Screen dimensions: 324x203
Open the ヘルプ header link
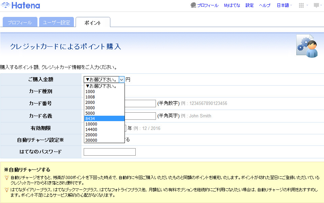point(265,5)
